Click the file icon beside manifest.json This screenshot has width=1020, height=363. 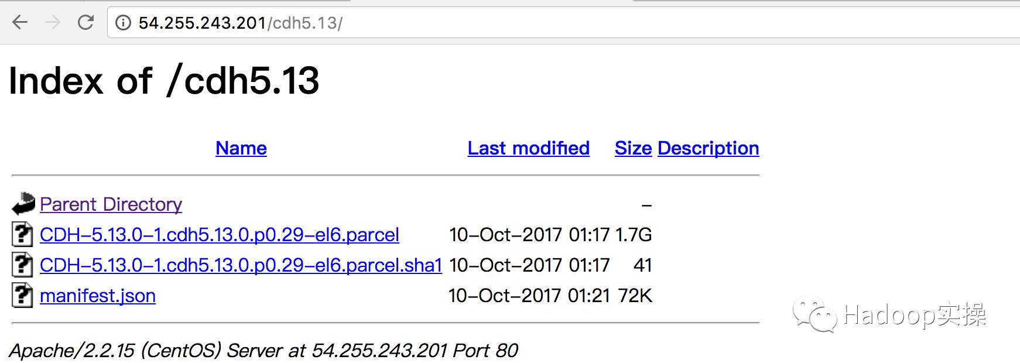[22, 296]
